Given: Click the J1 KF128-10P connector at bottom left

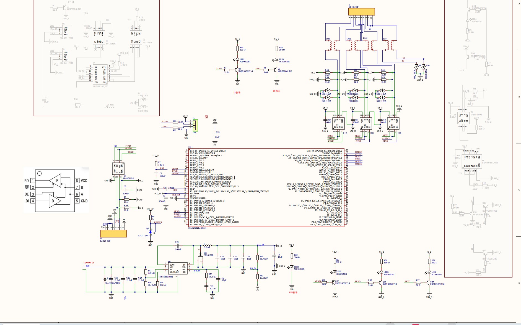Looking at the screenshot, I should pos(113,234).
